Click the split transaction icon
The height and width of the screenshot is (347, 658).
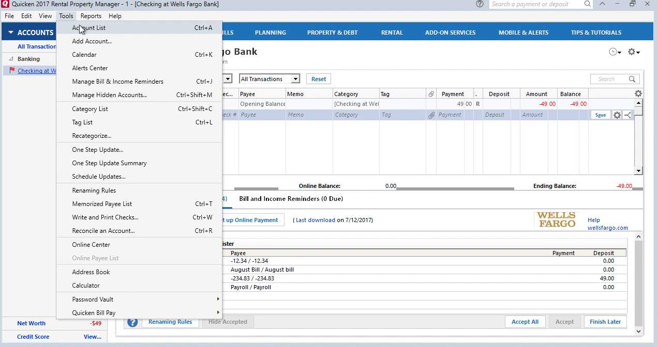click(627, 115)
